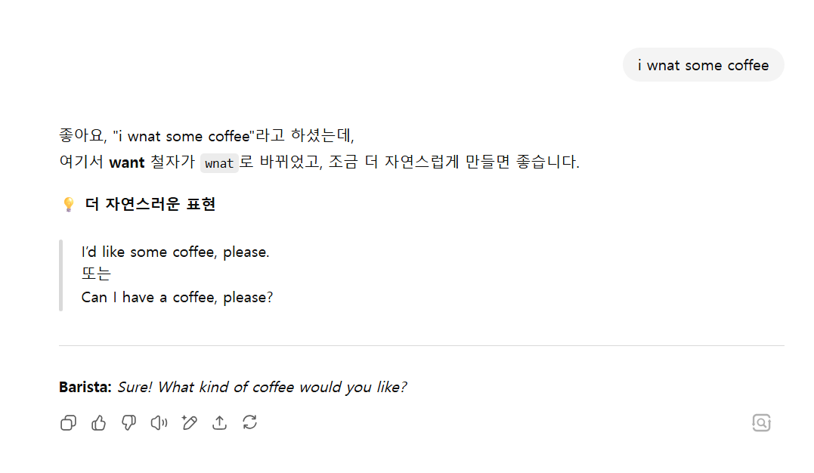The height and width of the screenshot is (473, 814).
Task: Rate the response with thumbs down
Action: (x=128, y=422)
